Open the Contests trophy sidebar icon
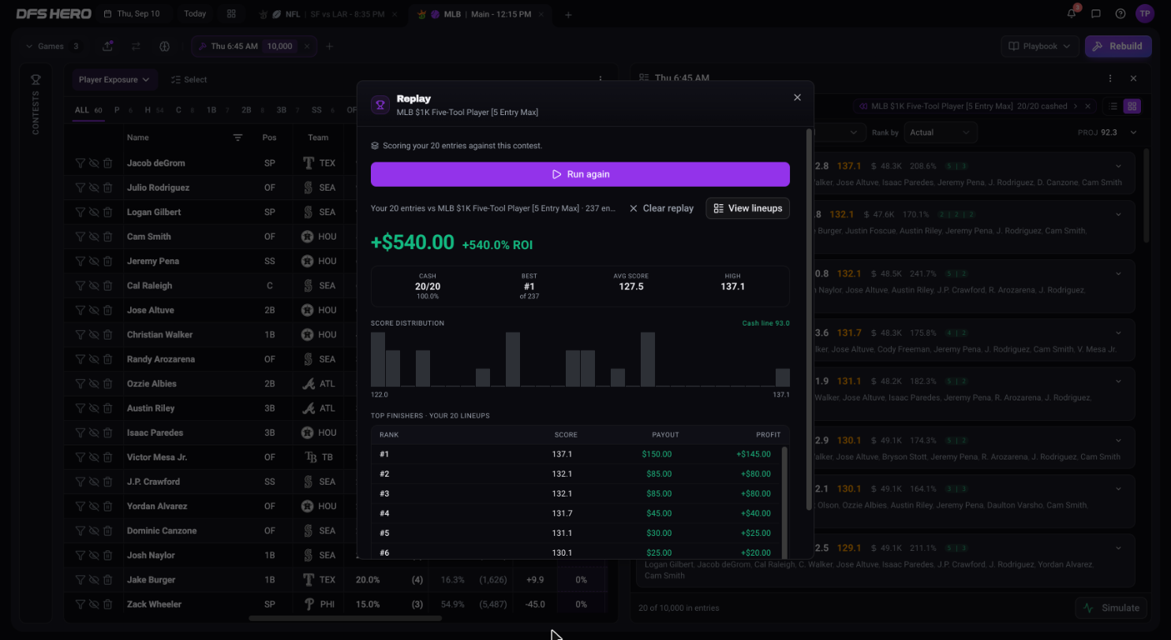 [36, 80]
